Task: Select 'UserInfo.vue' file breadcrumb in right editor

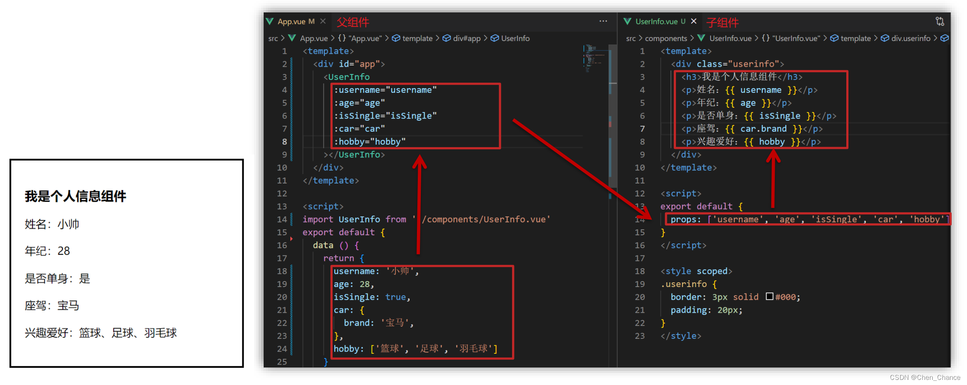Action: (x=730, y=38)
